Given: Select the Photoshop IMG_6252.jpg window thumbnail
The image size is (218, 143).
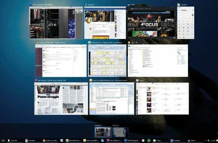Looking at the screenshot, I should 56,23.
